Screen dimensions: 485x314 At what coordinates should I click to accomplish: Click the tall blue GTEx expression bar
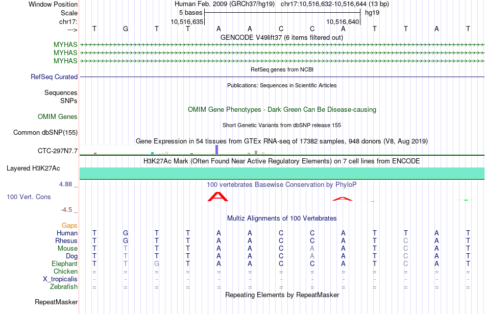point(217,150)
